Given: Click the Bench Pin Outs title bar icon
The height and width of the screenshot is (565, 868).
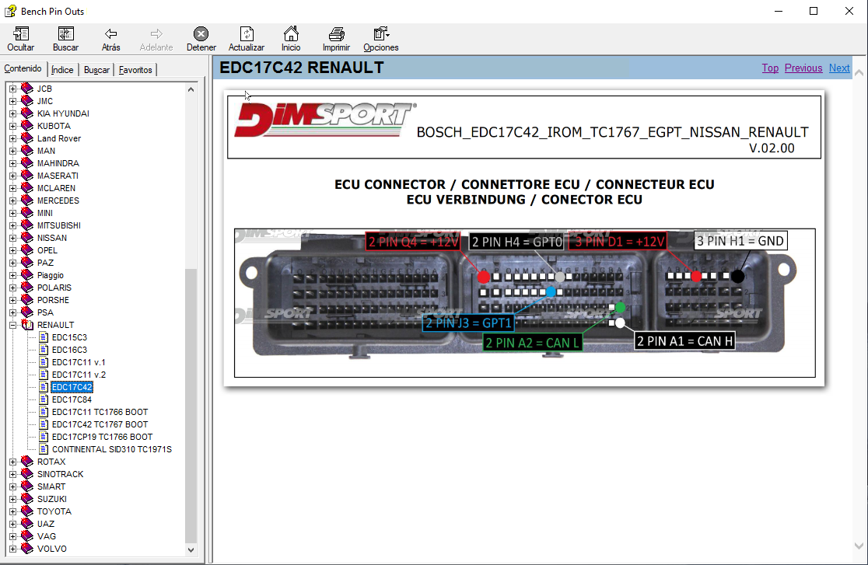Looking at the screenshot, I should pos(11,11).
